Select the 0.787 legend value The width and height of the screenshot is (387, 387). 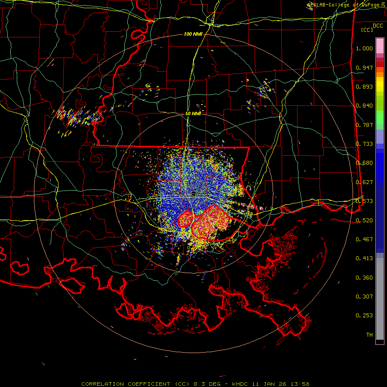(364, 125)
